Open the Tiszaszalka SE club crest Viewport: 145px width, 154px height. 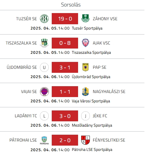[x=44, y=43]
